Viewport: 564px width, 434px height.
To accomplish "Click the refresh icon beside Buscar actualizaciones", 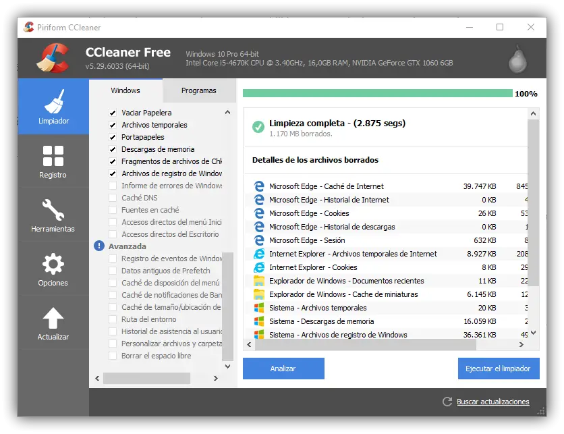I will (447, 402).
